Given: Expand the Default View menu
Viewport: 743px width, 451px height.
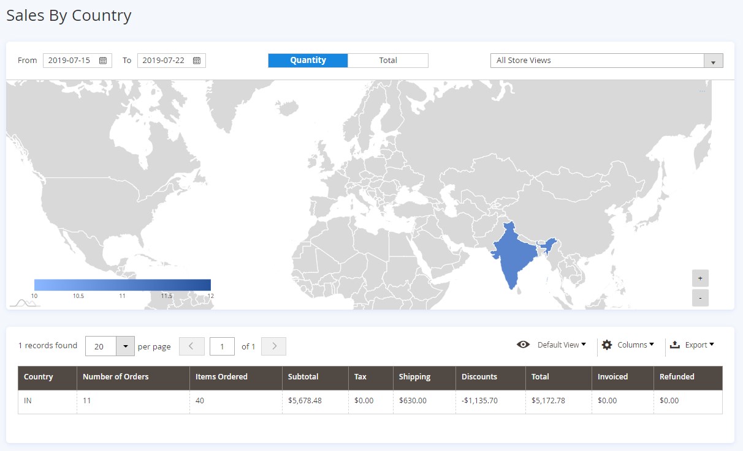Looking at the screenshot, I should [561, 345].
